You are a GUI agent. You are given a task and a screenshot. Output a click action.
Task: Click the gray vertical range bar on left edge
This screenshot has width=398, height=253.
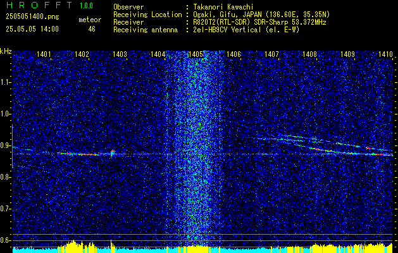13,146
